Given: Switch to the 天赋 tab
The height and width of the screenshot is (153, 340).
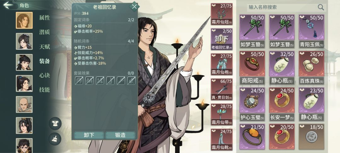Looking at the screenshot, I should click(x=44, y=47).
